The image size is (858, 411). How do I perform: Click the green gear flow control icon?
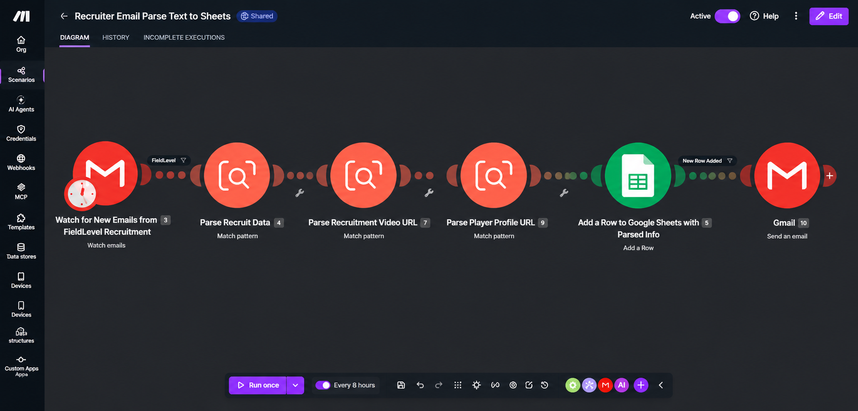[573, 385]
